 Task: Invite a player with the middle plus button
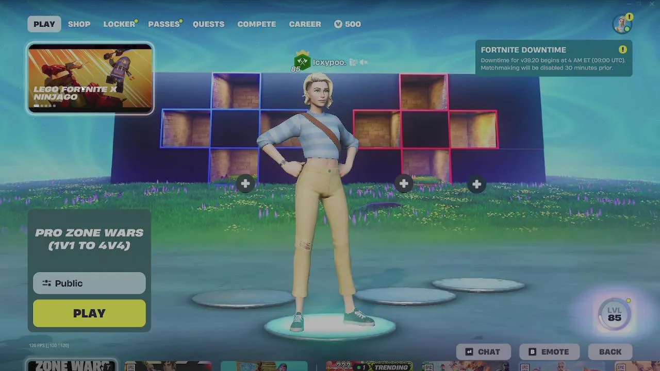(404, 183)
